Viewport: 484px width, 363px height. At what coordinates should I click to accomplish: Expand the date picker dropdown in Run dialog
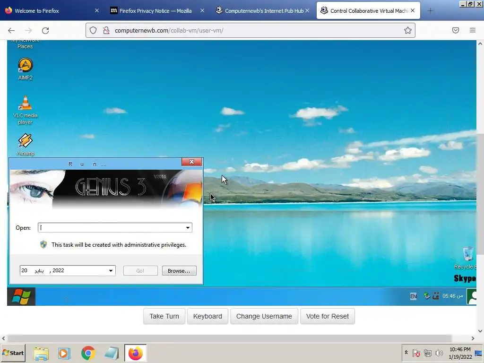click(111, 271)
